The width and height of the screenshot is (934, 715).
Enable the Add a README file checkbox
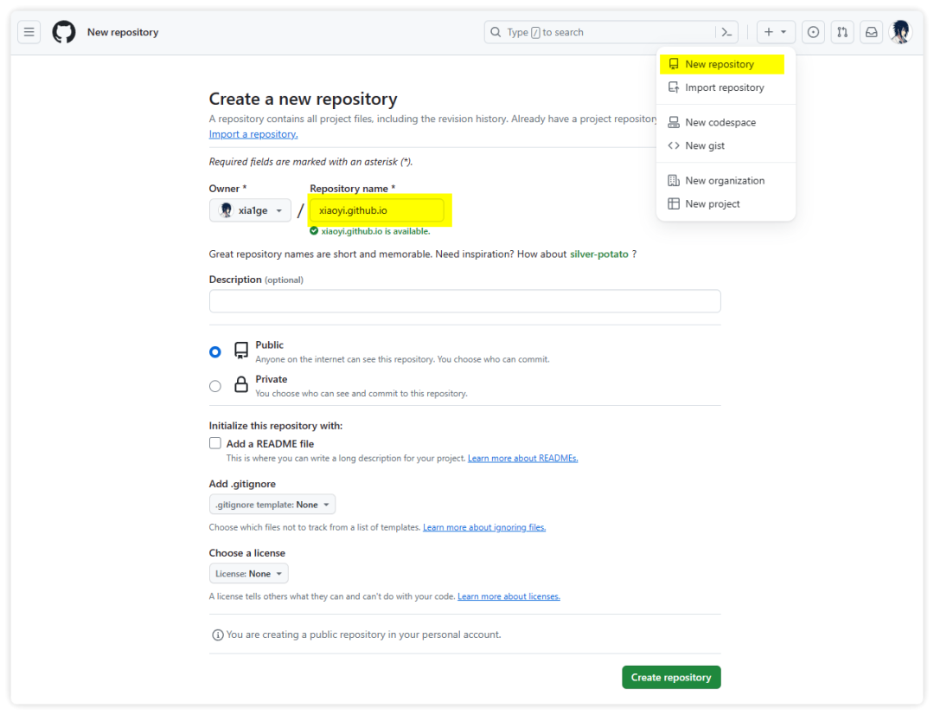point(215,443)
